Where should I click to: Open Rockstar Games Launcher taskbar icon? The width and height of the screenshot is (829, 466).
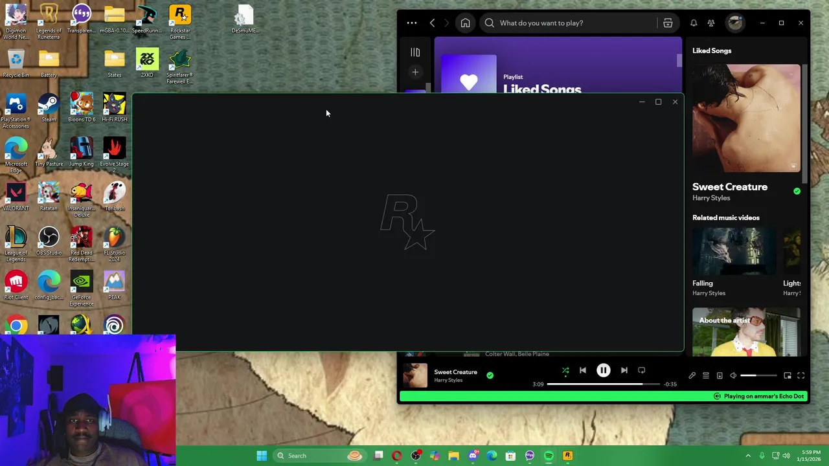[x=567, y=456]
